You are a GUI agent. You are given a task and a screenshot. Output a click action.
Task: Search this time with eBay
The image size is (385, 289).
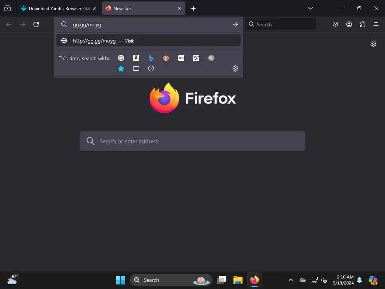[x=181, y=58]
